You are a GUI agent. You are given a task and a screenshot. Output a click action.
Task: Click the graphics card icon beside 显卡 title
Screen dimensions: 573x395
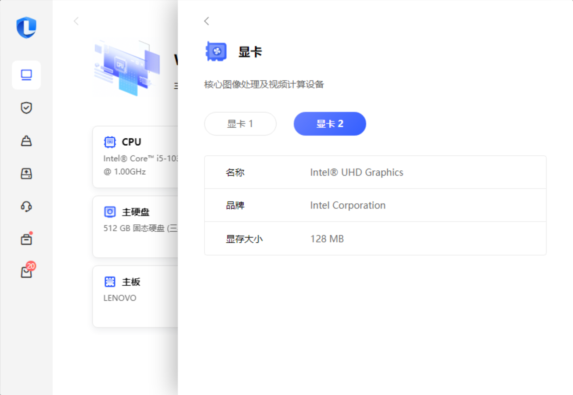[216, 52]
